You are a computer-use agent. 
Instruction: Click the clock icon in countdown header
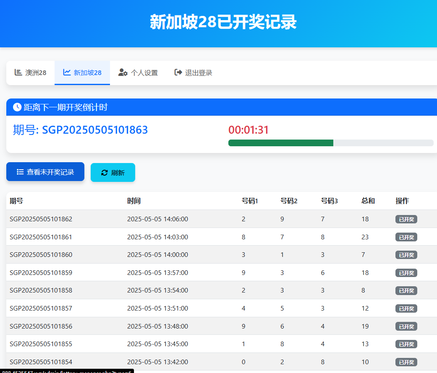[17, 107]
